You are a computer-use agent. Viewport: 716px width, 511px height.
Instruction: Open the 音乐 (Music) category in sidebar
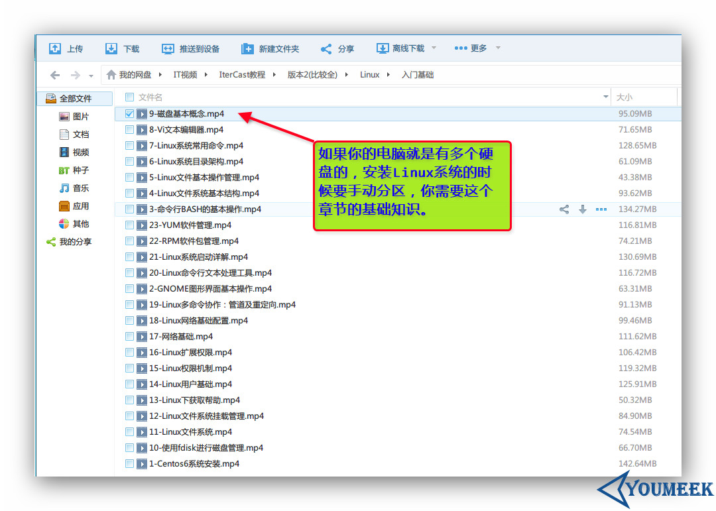coord(78,188)
